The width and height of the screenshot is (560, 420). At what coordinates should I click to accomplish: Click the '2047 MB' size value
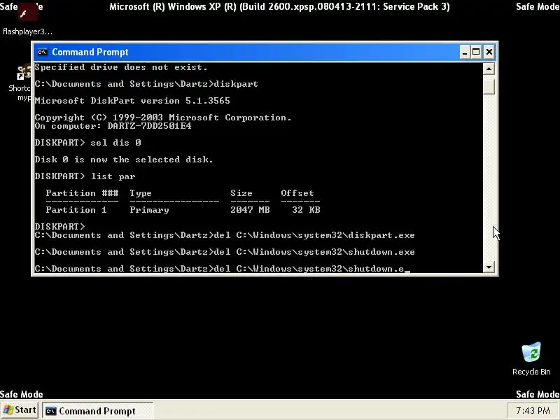point(250,210)
